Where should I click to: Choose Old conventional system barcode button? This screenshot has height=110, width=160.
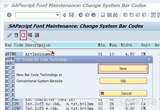point(123,81)
